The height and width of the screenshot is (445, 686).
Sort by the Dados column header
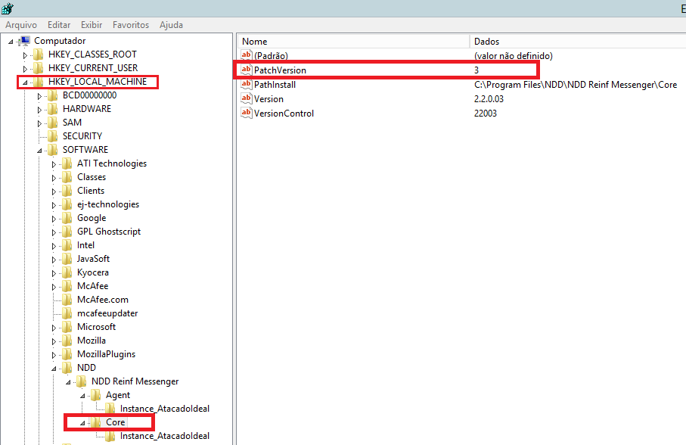(578, 41)
